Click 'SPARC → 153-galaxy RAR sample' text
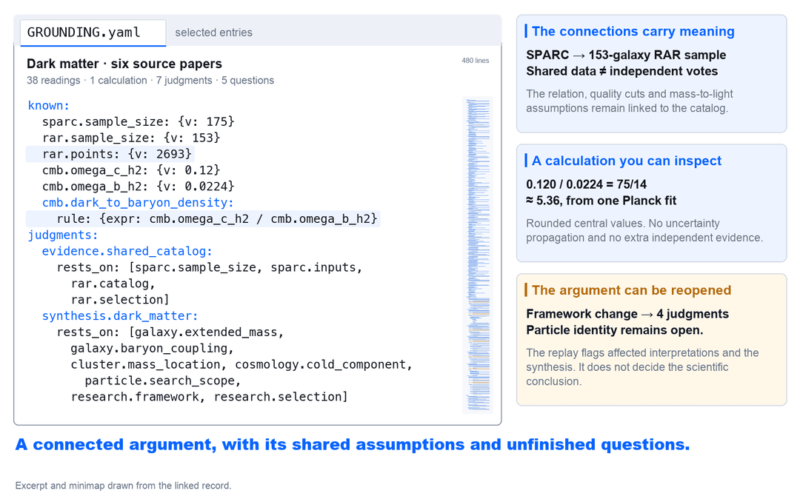Image resolution: width=800 pixels, height=499 pixels. point(626,55)
